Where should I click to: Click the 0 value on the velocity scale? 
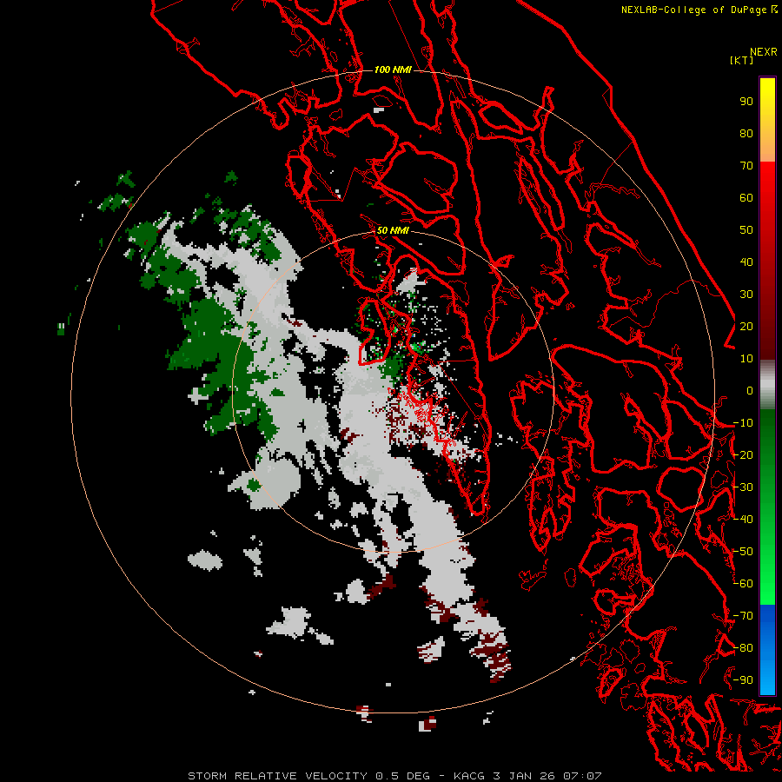point(750,390)
